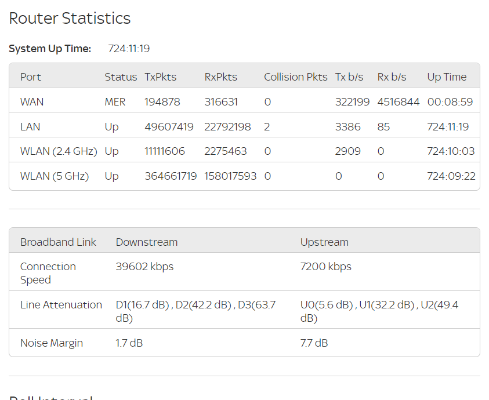Click the WLAN (5 GHz) port label
This screenshot has height=400, width=489.
click(x=55, y=176)
